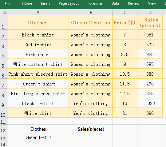Select the price cell showing 8.5
Viewport: 166px width, 147px height.
click(x=125, y=54)
